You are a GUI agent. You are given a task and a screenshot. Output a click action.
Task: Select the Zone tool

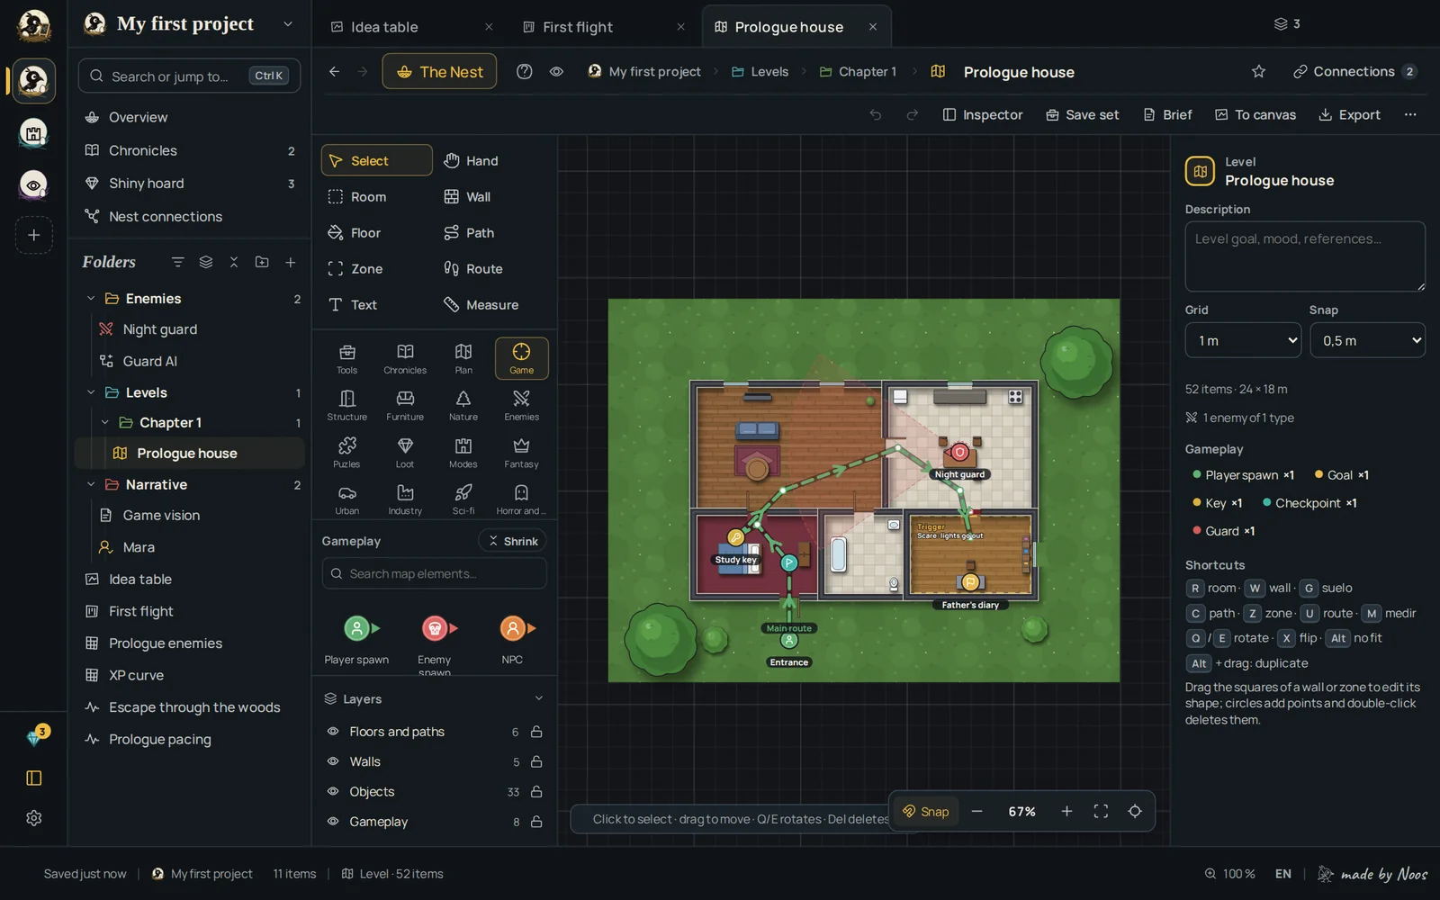click(x=376, y=268)
